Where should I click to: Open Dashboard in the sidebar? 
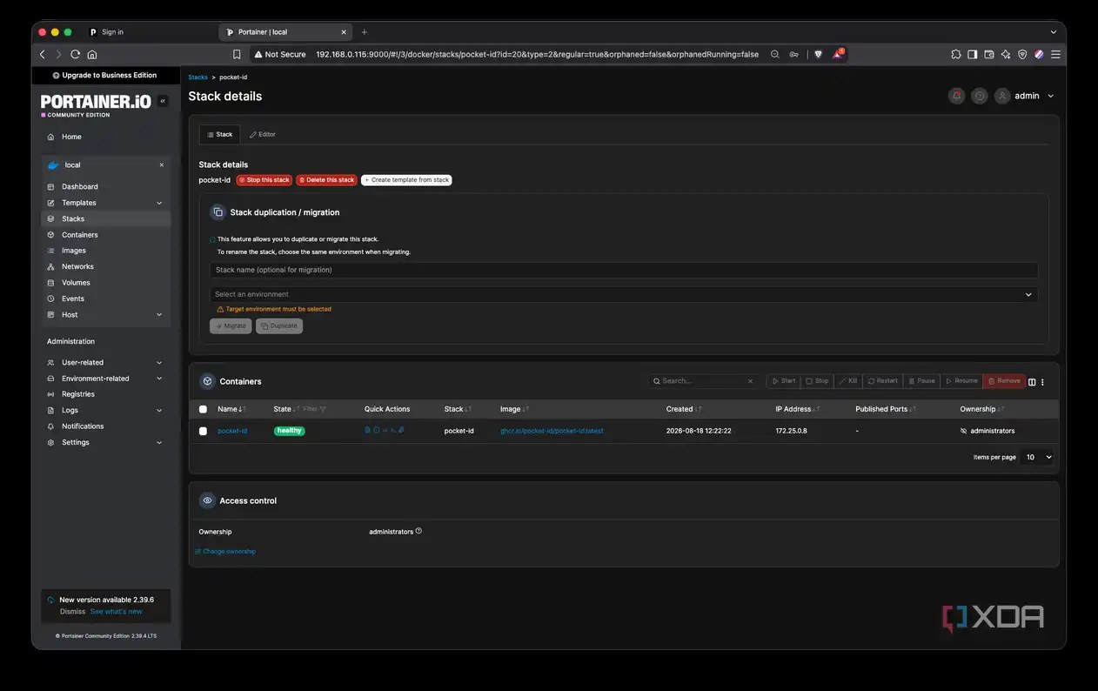[106, 186]
